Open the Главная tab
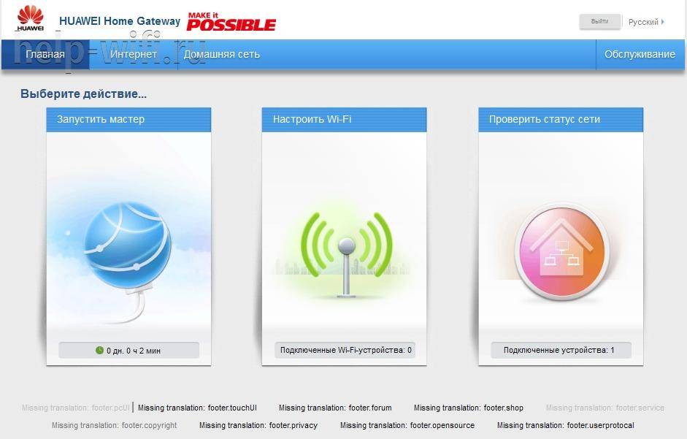 [x=45, y=54]
